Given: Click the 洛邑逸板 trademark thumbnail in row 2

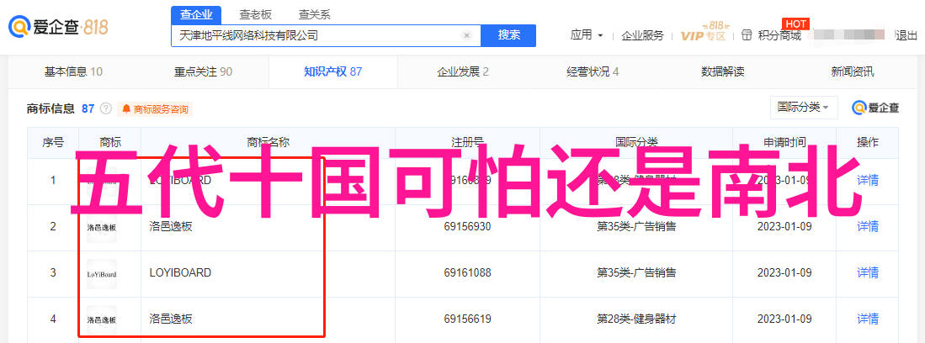Looking at the screenshot, I should (102, 227).
